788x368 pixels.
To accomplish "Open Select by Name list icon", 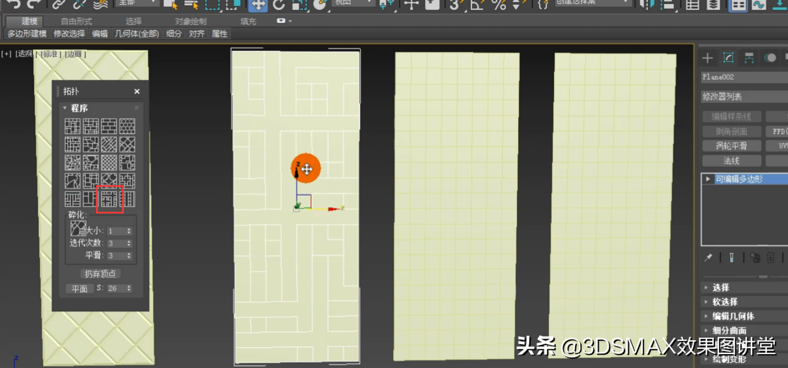I will coord(191,4).
